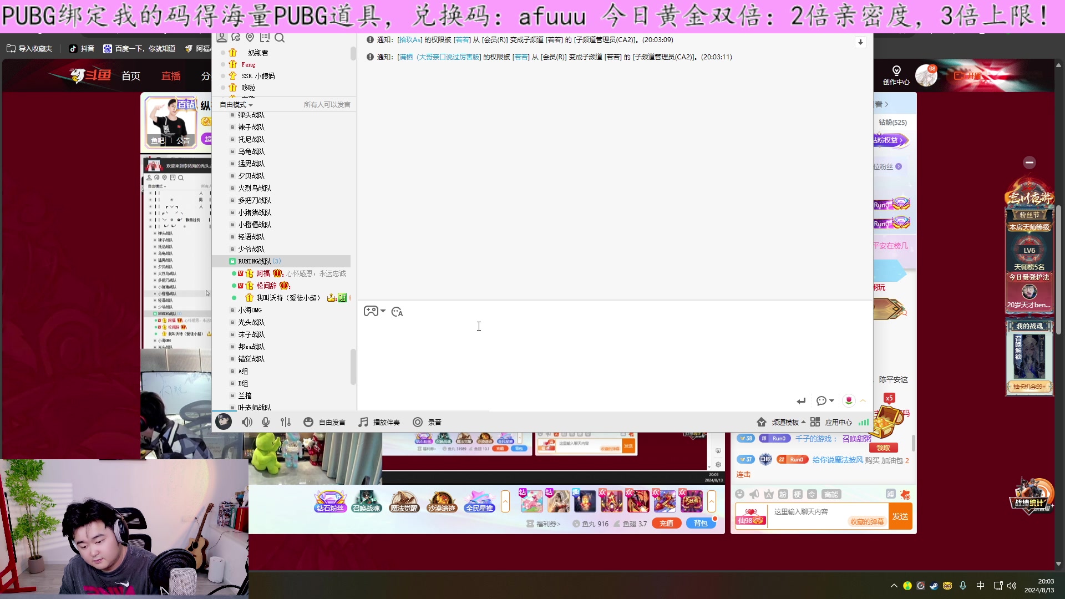The image size is (1065, 599).
Task: Collapse the side widget with minus button
Action: (x=1029, y=163)
